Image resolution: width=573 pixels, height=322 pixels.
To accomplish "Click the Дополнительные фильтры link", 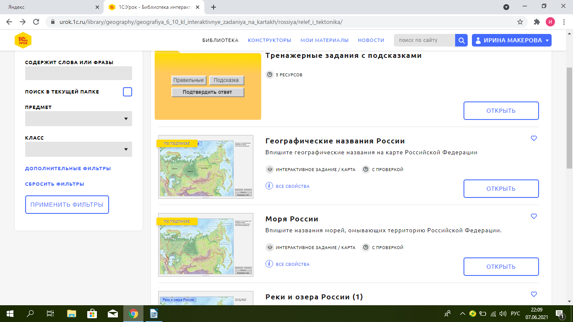I will [68, 169].
